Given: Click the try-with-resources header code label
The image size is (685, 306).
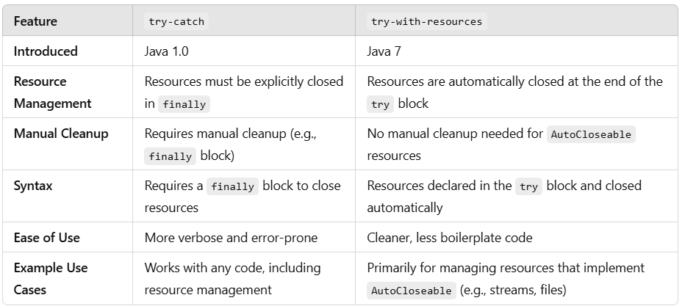Looking at the screenshot, I should [x=426, y=21].
